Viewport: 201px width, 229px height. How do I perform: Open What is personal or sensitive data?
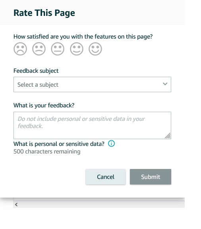click(x=59, y=144)
